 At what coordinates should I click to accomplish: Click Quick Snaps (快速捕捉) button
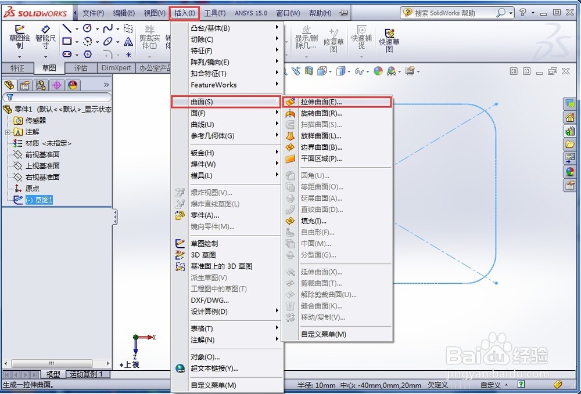tap(361, 37)
